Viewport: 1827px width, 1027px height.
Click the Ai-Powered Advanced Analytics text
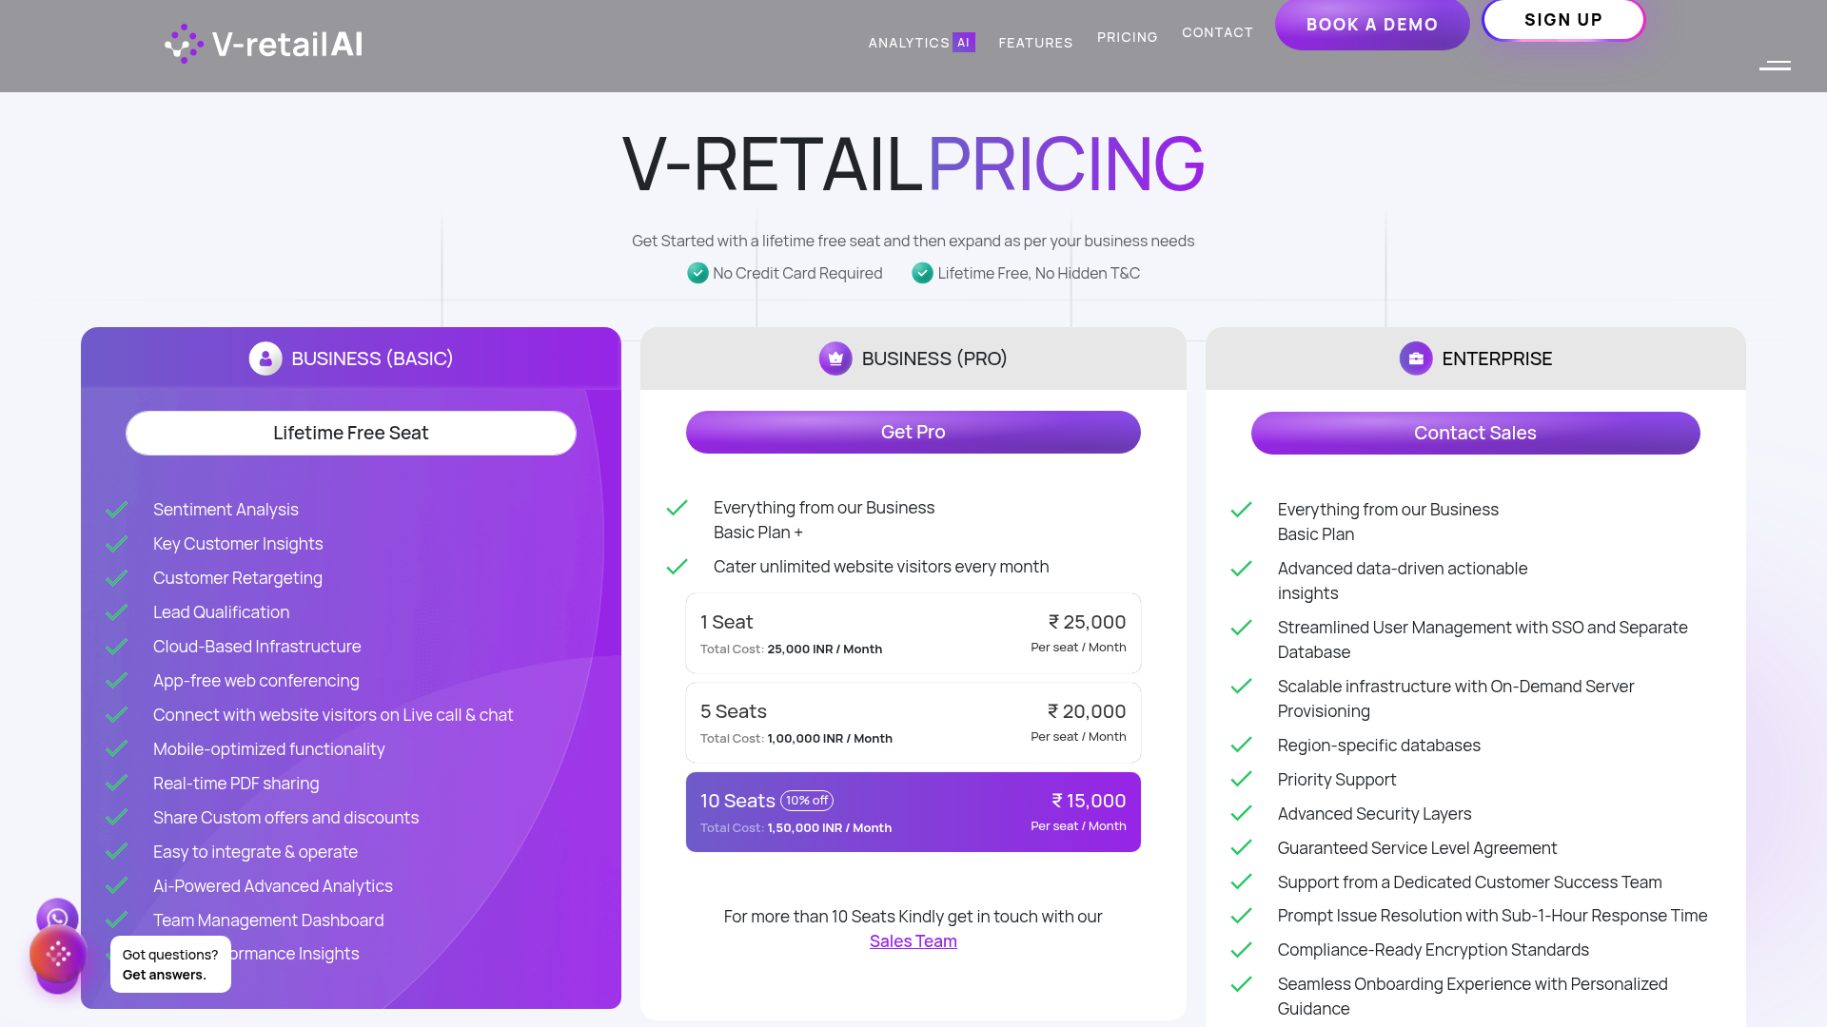coord(273,886)
